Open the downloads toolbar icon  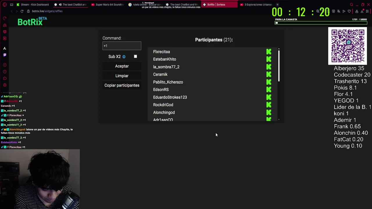point(362,11)
